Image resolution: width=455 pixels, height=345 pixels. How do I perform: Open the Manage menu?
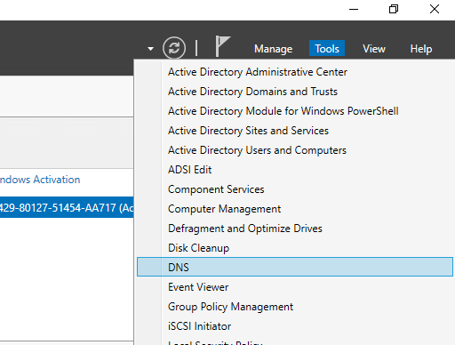pyautogui.click(x=273, y=49)
